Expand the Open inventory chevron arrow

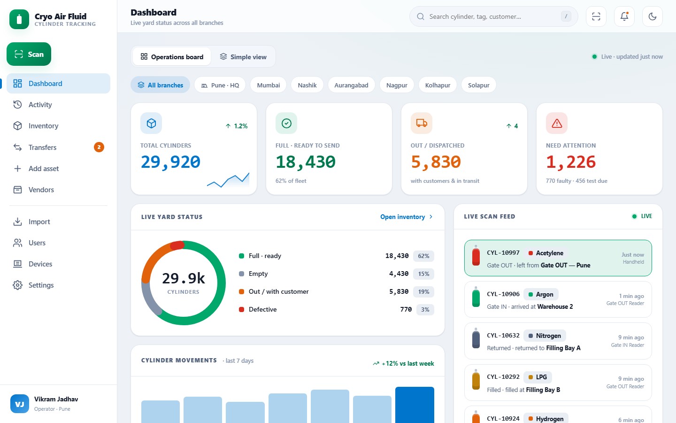431,217
